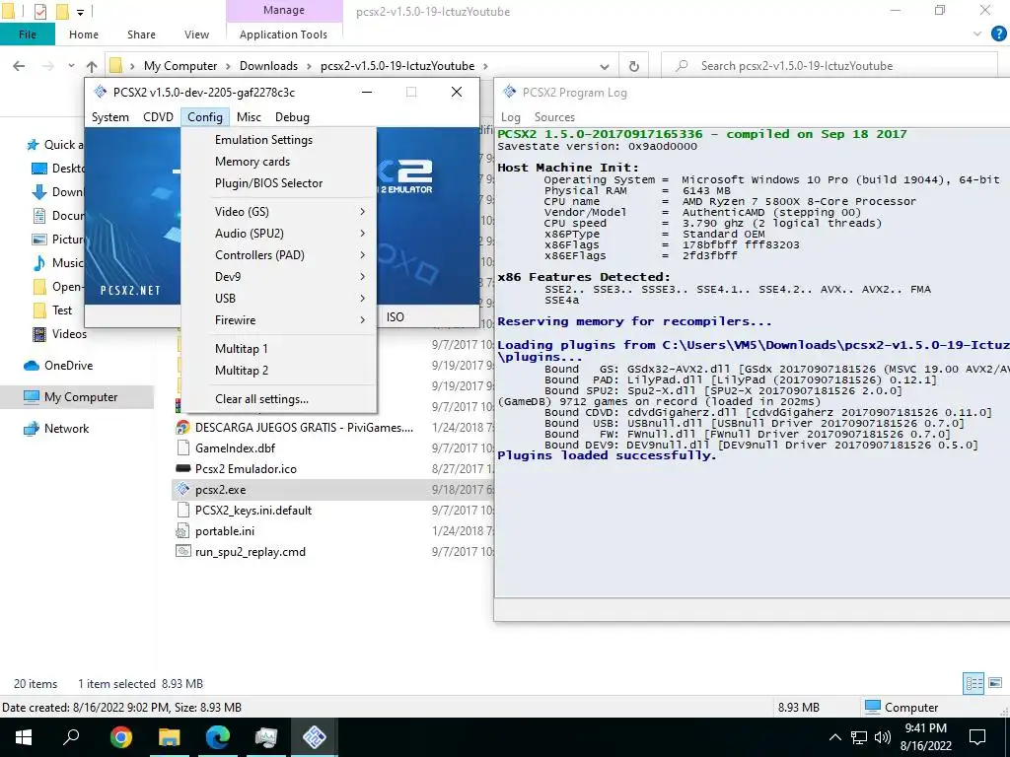Open Plugin/BIOS Selector
The height and width of the screenshot is (757, 1010).
[x=268, y=183]
